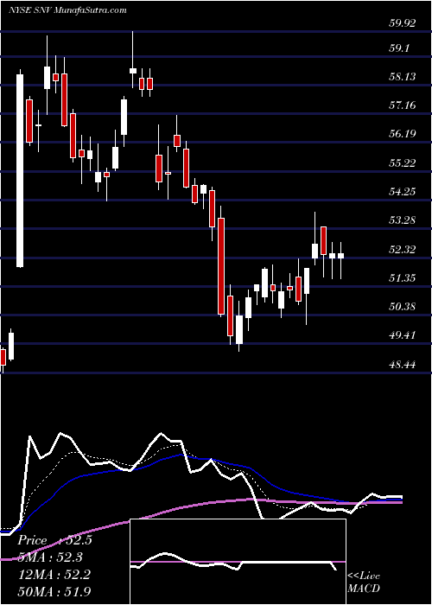Click the 59.1 price axis label
This screenshot has width=432, height=605.
[399, 48]
